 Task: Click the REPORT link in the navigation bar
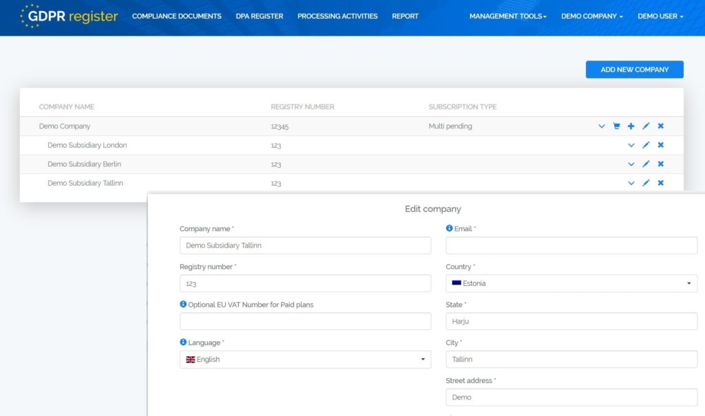point(406,17)
